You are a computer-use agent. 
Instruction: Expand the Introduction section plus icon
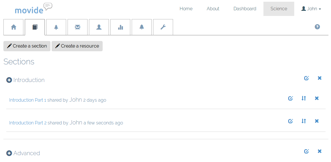coord(9,80)
